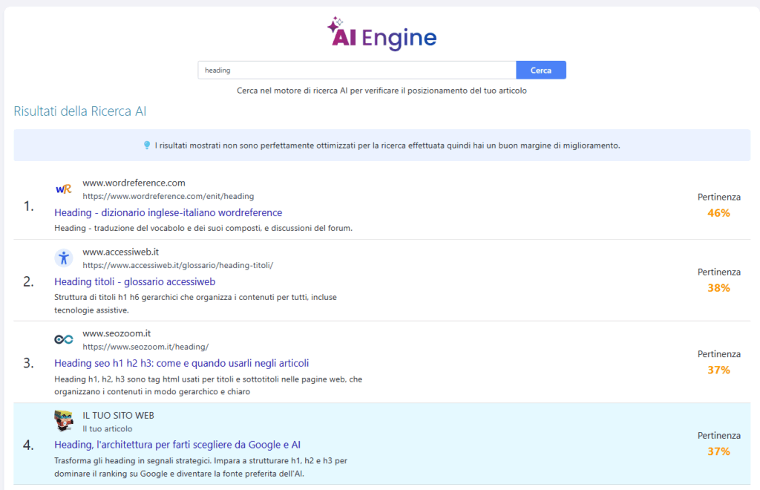The height and width of the screenshot is (490, 760).
Task: Click the Accessiweb accessibility favicon
Action: coord(64,258)
